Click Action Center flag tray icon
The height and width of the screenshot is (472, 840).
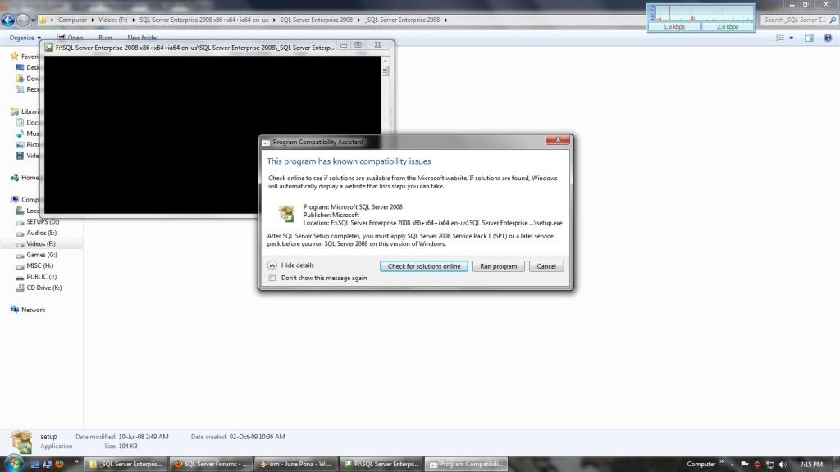click(x=745, y=464)
